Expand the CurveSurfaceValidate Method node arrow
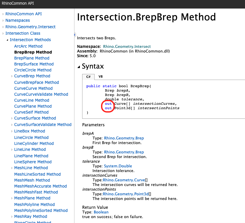 pyautogui.click(x=12, y=125)
